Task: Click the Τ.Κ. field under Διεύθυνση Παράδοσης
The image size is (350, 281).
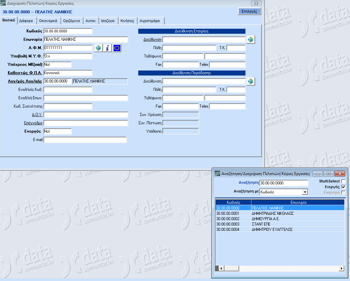Action: [236, 90]
